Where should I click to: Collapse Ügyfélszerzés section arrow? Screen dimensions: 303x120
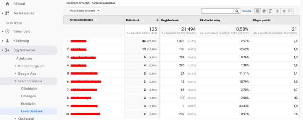click(3, 50)
